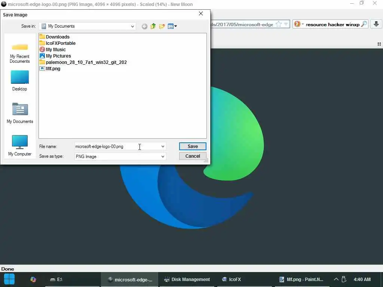Screen dimensions: 383x287
Task: Select the Downloads folder
Action: coord(55,37)
